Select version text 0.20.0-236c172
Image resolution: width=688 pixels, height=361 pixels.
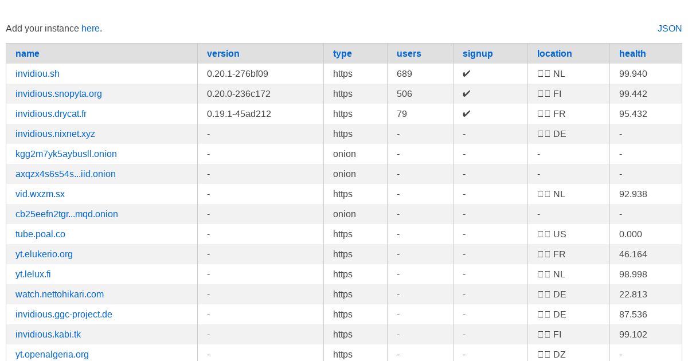[x=239, y=93]
